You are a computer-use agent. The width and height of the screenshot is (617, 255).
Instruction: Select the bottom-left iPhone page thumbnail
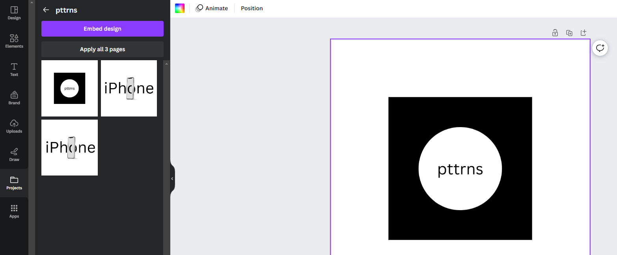tap(69, 148)
